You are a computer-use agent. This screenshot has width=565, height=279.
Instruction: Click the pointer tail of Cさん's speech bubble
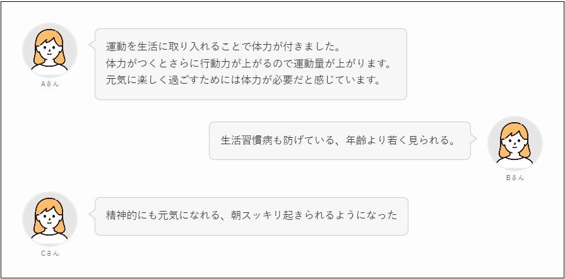pyautogui.click(x=92, y=215)
